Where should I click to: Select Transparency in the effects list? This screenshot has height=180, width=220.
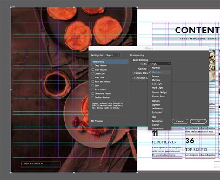coord(110,62)
